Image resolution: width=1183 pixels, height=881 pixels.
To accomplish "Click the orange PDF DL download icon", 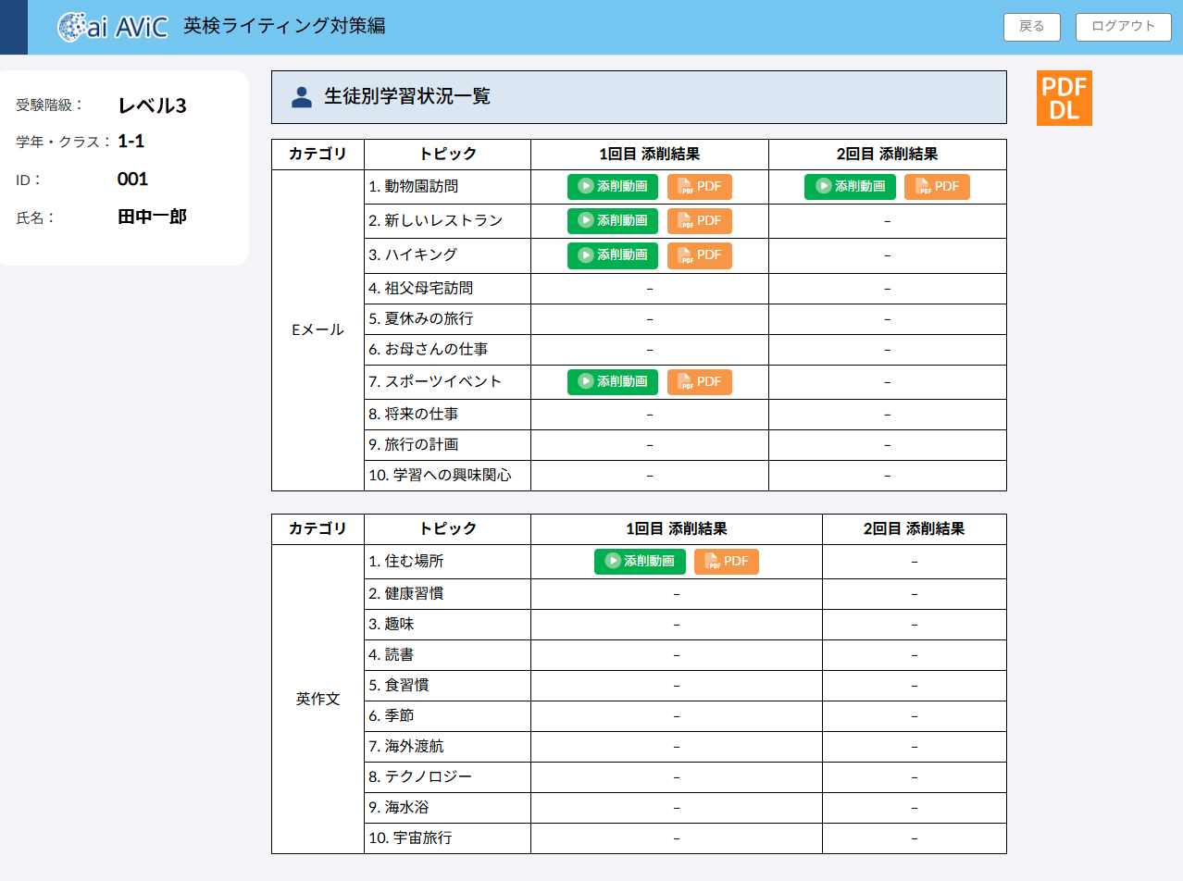I will [1064, 98].
